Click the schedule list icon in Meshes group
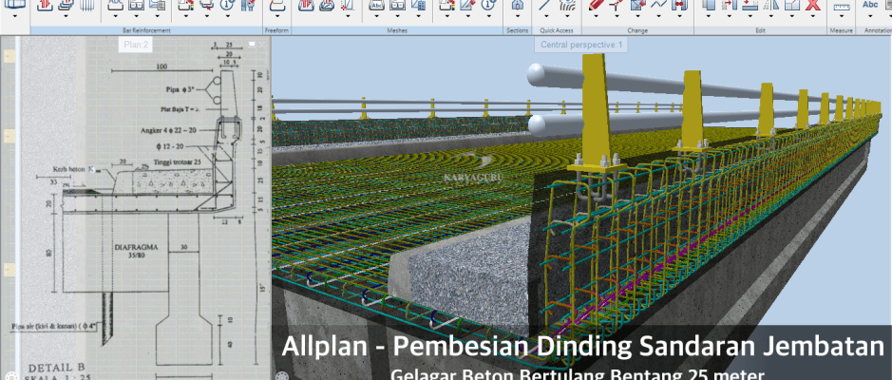Viewport: 892px width, 380px height. (418, 5)
